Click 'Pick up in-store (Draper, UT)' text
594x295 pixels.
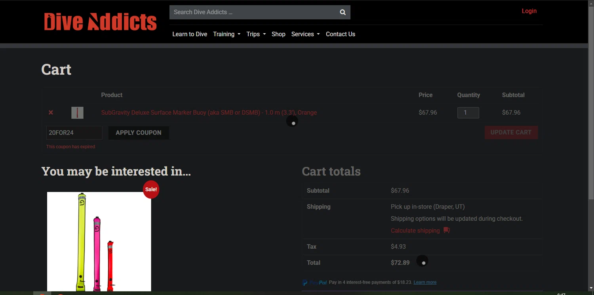click(x=428, y=206)
